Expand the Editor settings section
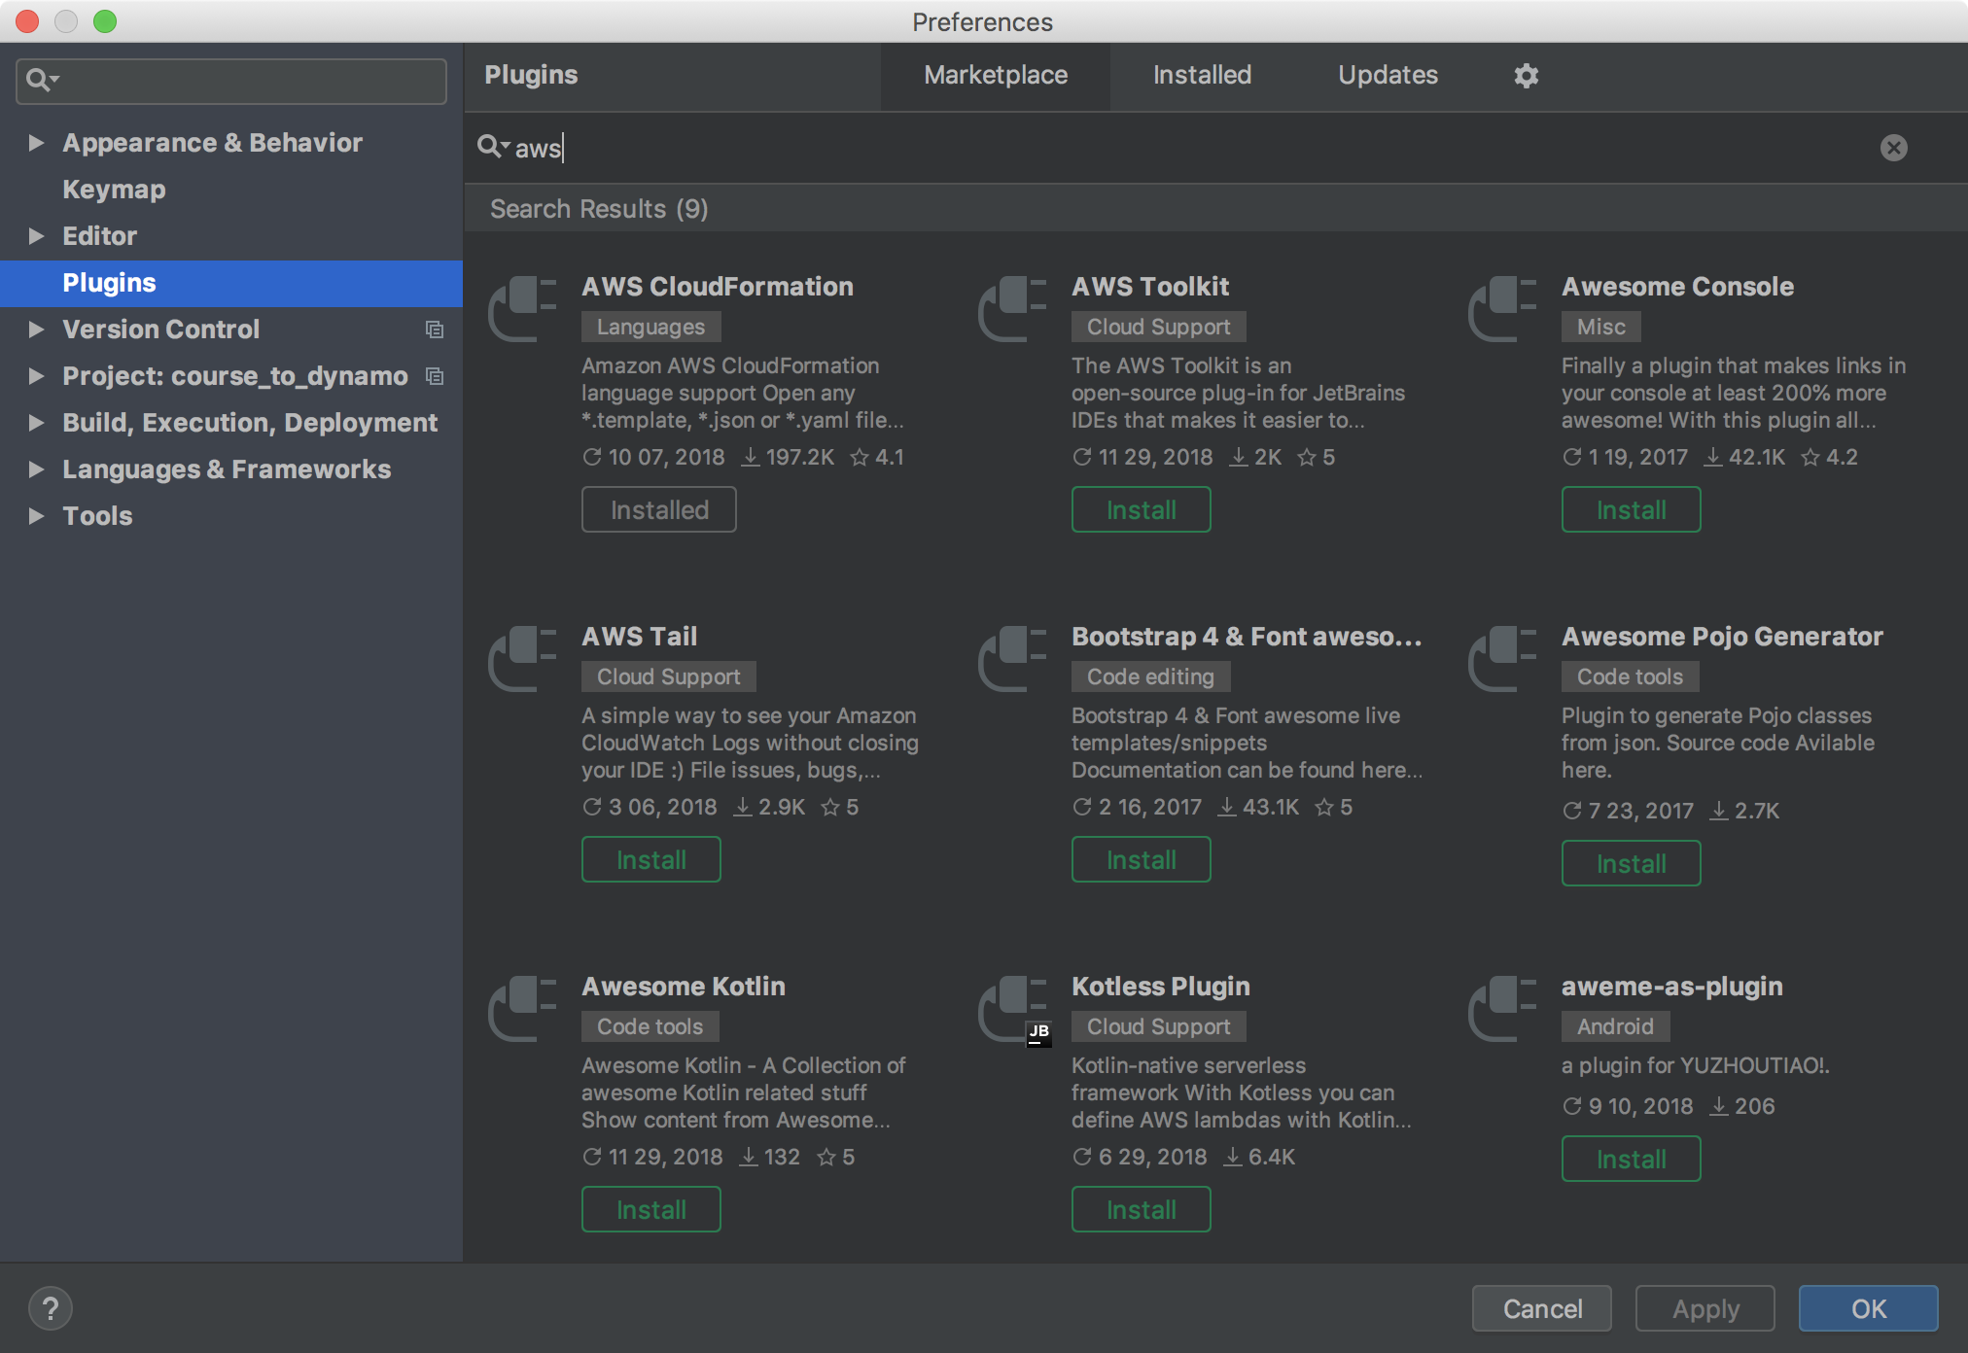This screenshot has height=1353, width=1968. (37, 236)
